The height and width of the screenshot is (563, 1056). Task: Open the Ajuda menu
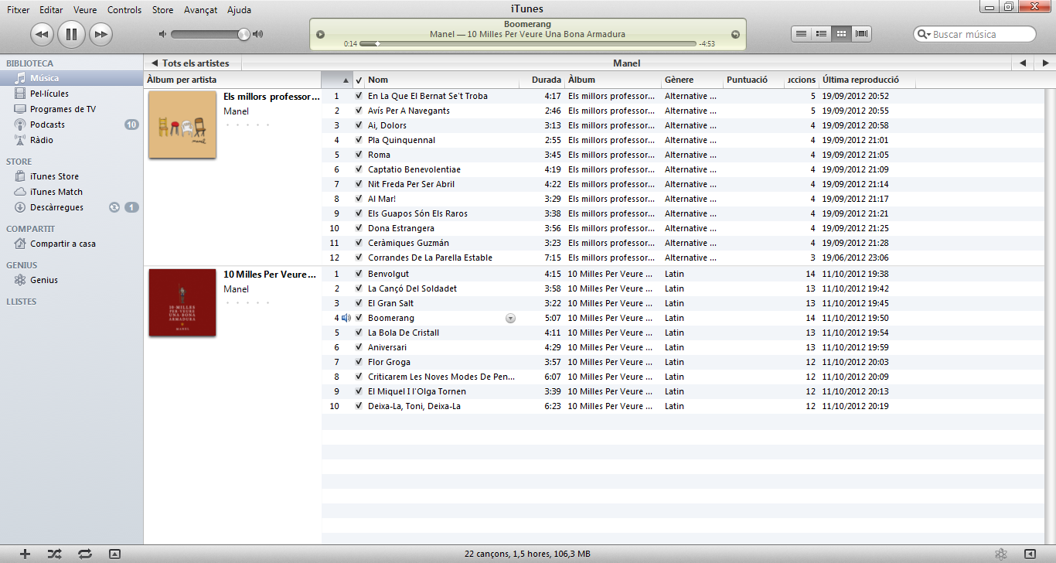click(x=240, y=10)
